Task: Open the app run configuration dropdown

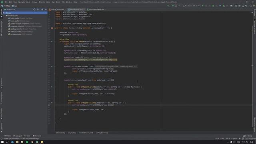Action: point(176,6)
